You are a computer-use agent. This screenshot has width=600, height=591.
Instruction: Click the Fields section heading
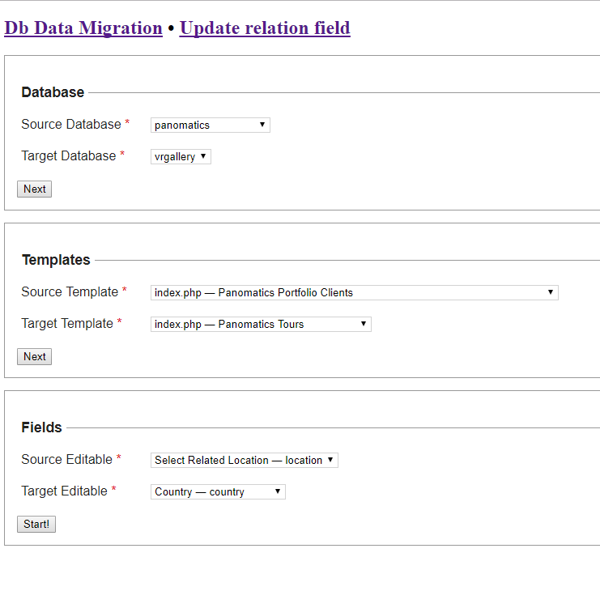pyautogui.click(x=42, y=427)
